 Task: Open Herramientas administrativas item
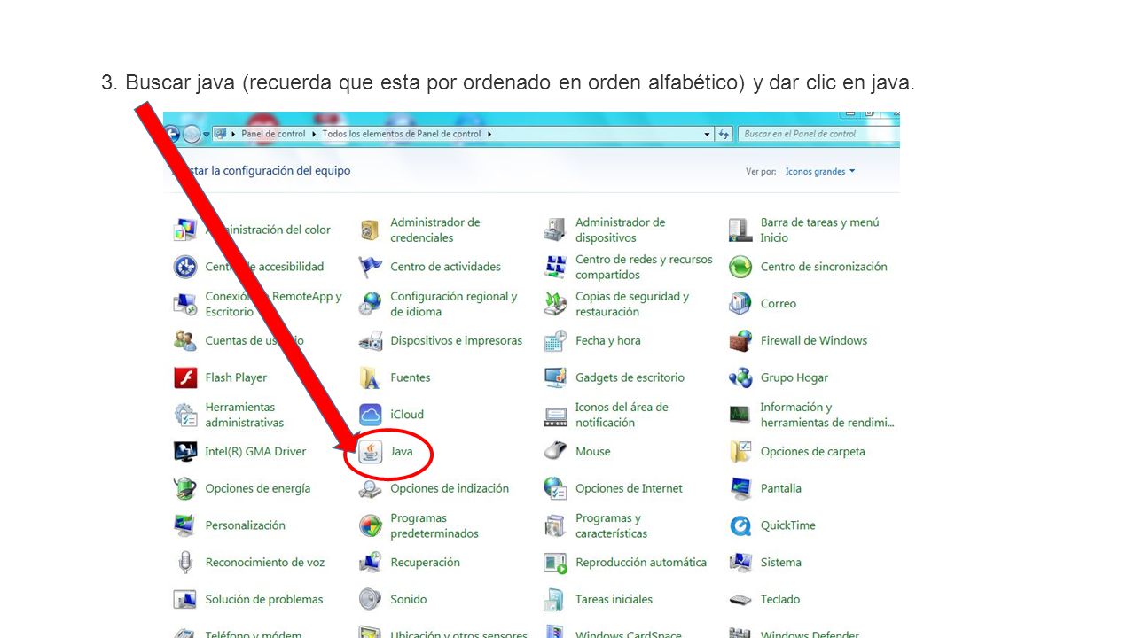(x=229, y=415)
